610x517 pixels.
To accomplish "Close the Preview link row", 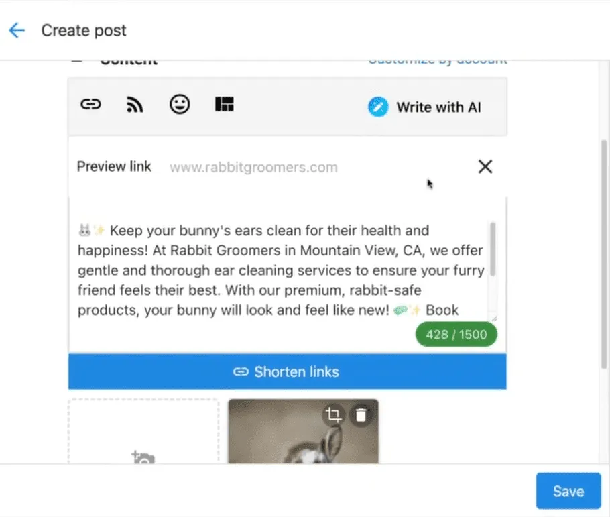I will [485, 167].
